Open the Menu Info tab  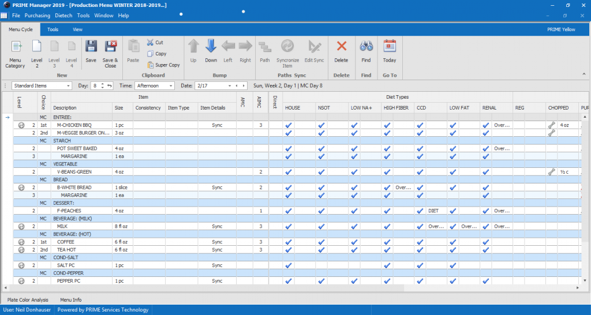70,300
